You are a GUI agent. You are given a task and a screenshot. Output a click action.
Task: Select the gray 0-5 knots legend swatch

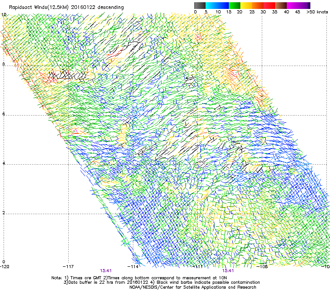pos(200,5)
